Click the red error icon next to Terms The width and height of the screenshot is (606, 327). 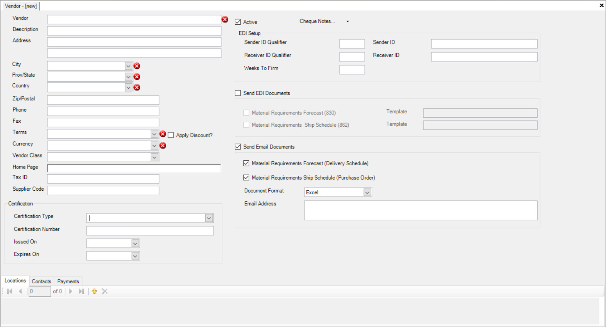pyautogui.click(x=163, y=134)
